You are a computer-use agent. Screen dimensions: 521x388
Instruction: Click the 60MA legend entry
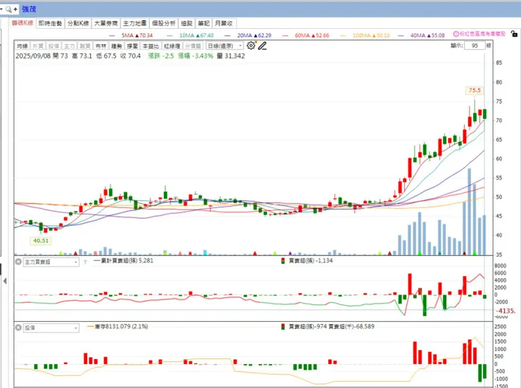306,35
